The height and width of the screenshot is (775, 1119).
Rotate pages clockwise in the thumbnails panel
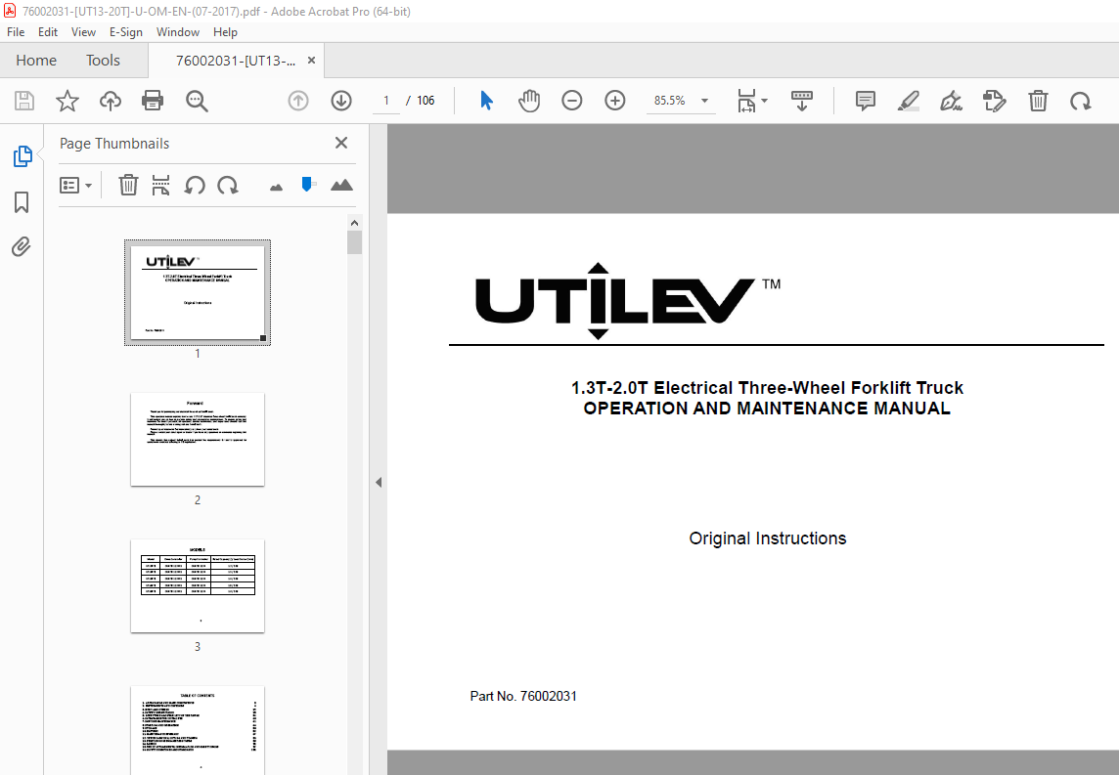[x=228, y=186]
